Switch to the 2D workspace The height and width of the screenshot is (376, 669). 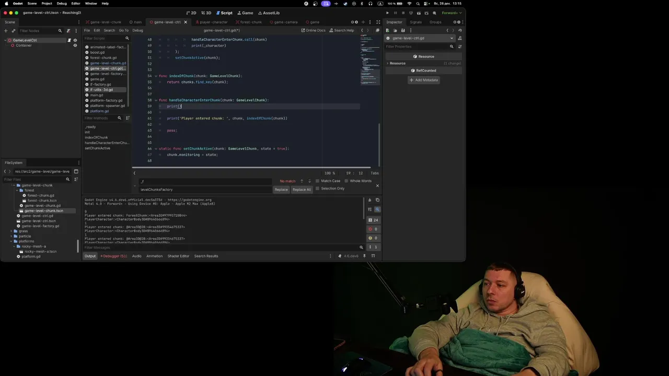coord(191,13)
